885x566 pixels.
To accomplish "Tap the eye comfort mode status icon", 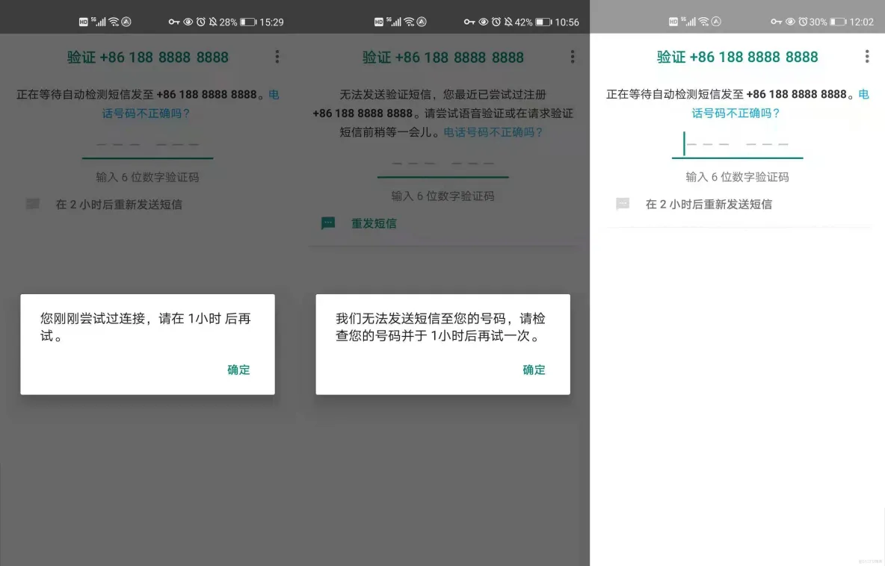I will [187, 22].
